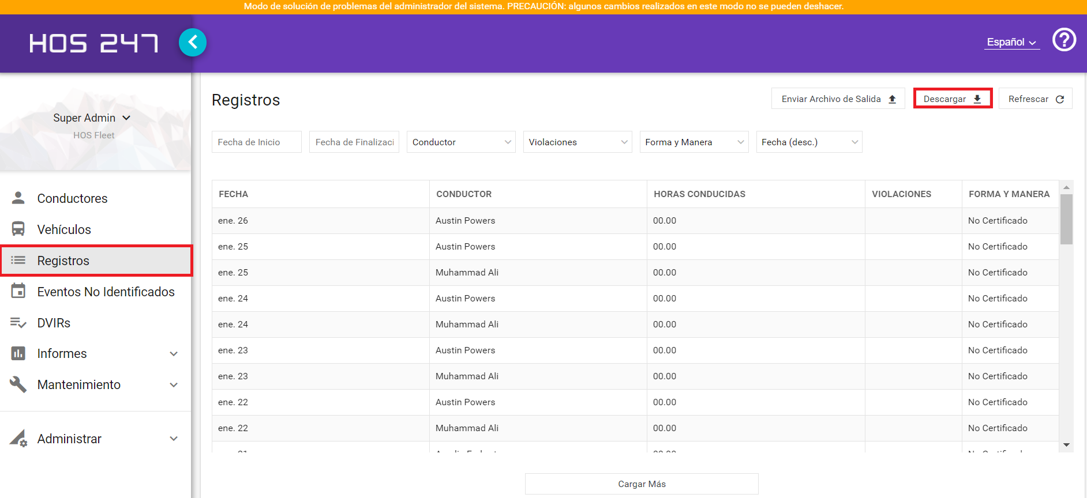Click the table's vertical scrollbar thumb
The image size is (1087, 498).
click(x=1066, y=219)
